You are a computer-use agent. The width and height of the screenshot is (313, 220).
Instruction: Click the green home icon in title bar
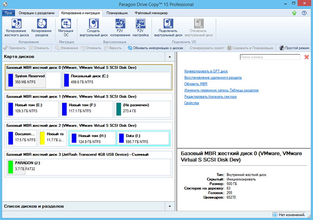tap(294, 13)
